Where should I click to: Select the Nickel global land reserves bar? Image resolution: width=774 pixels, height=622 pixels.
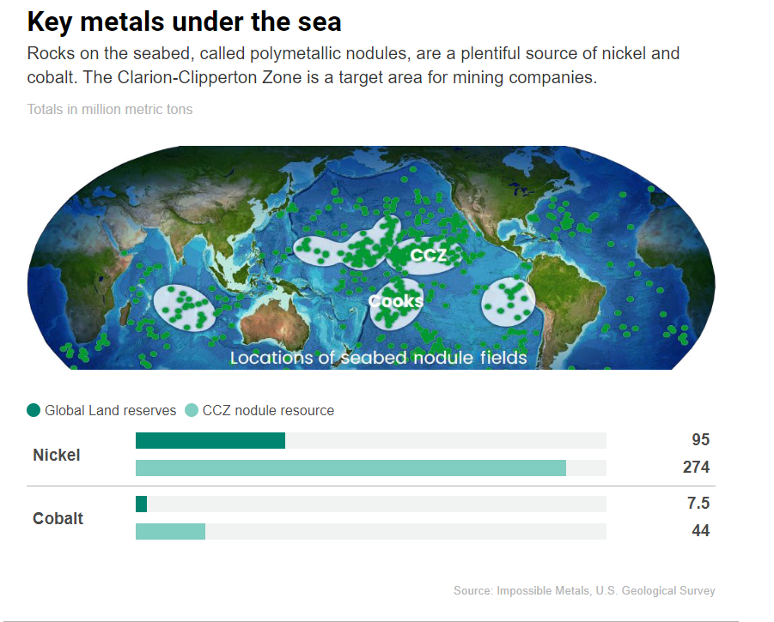[x=210, y=441]
